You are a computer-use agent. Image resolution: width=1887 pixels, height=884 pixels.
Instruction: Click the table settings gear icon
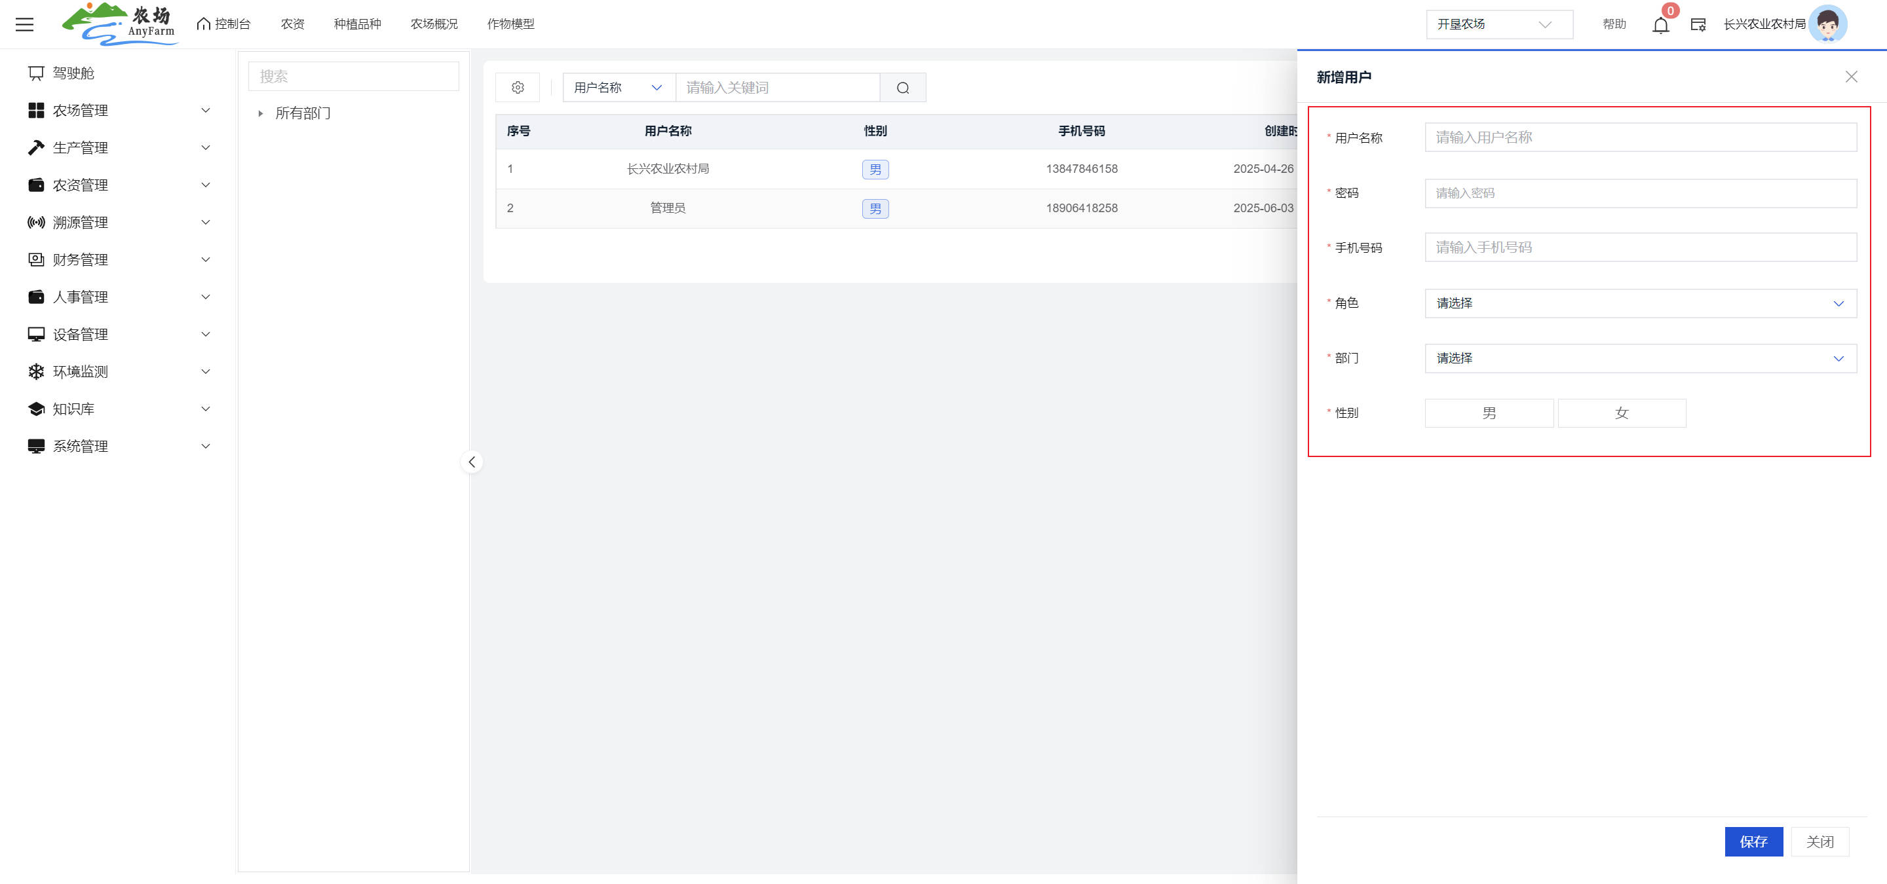point(517,88)
